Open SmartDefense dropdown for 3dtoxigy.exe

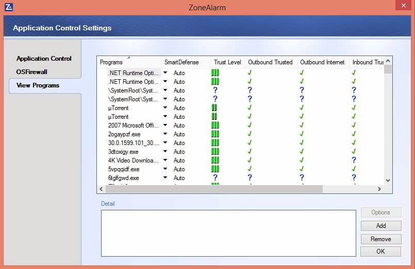pyautogui.click(x=165, y=151)
